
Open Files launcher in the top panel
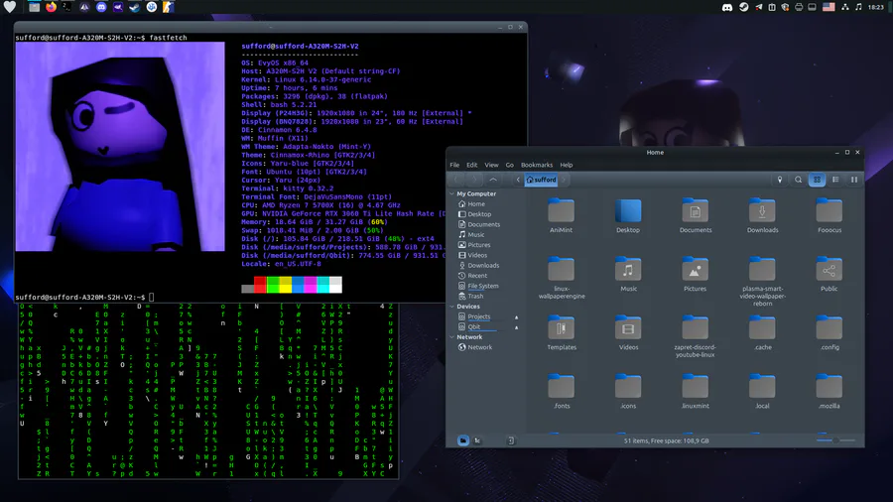coord(35,7)
